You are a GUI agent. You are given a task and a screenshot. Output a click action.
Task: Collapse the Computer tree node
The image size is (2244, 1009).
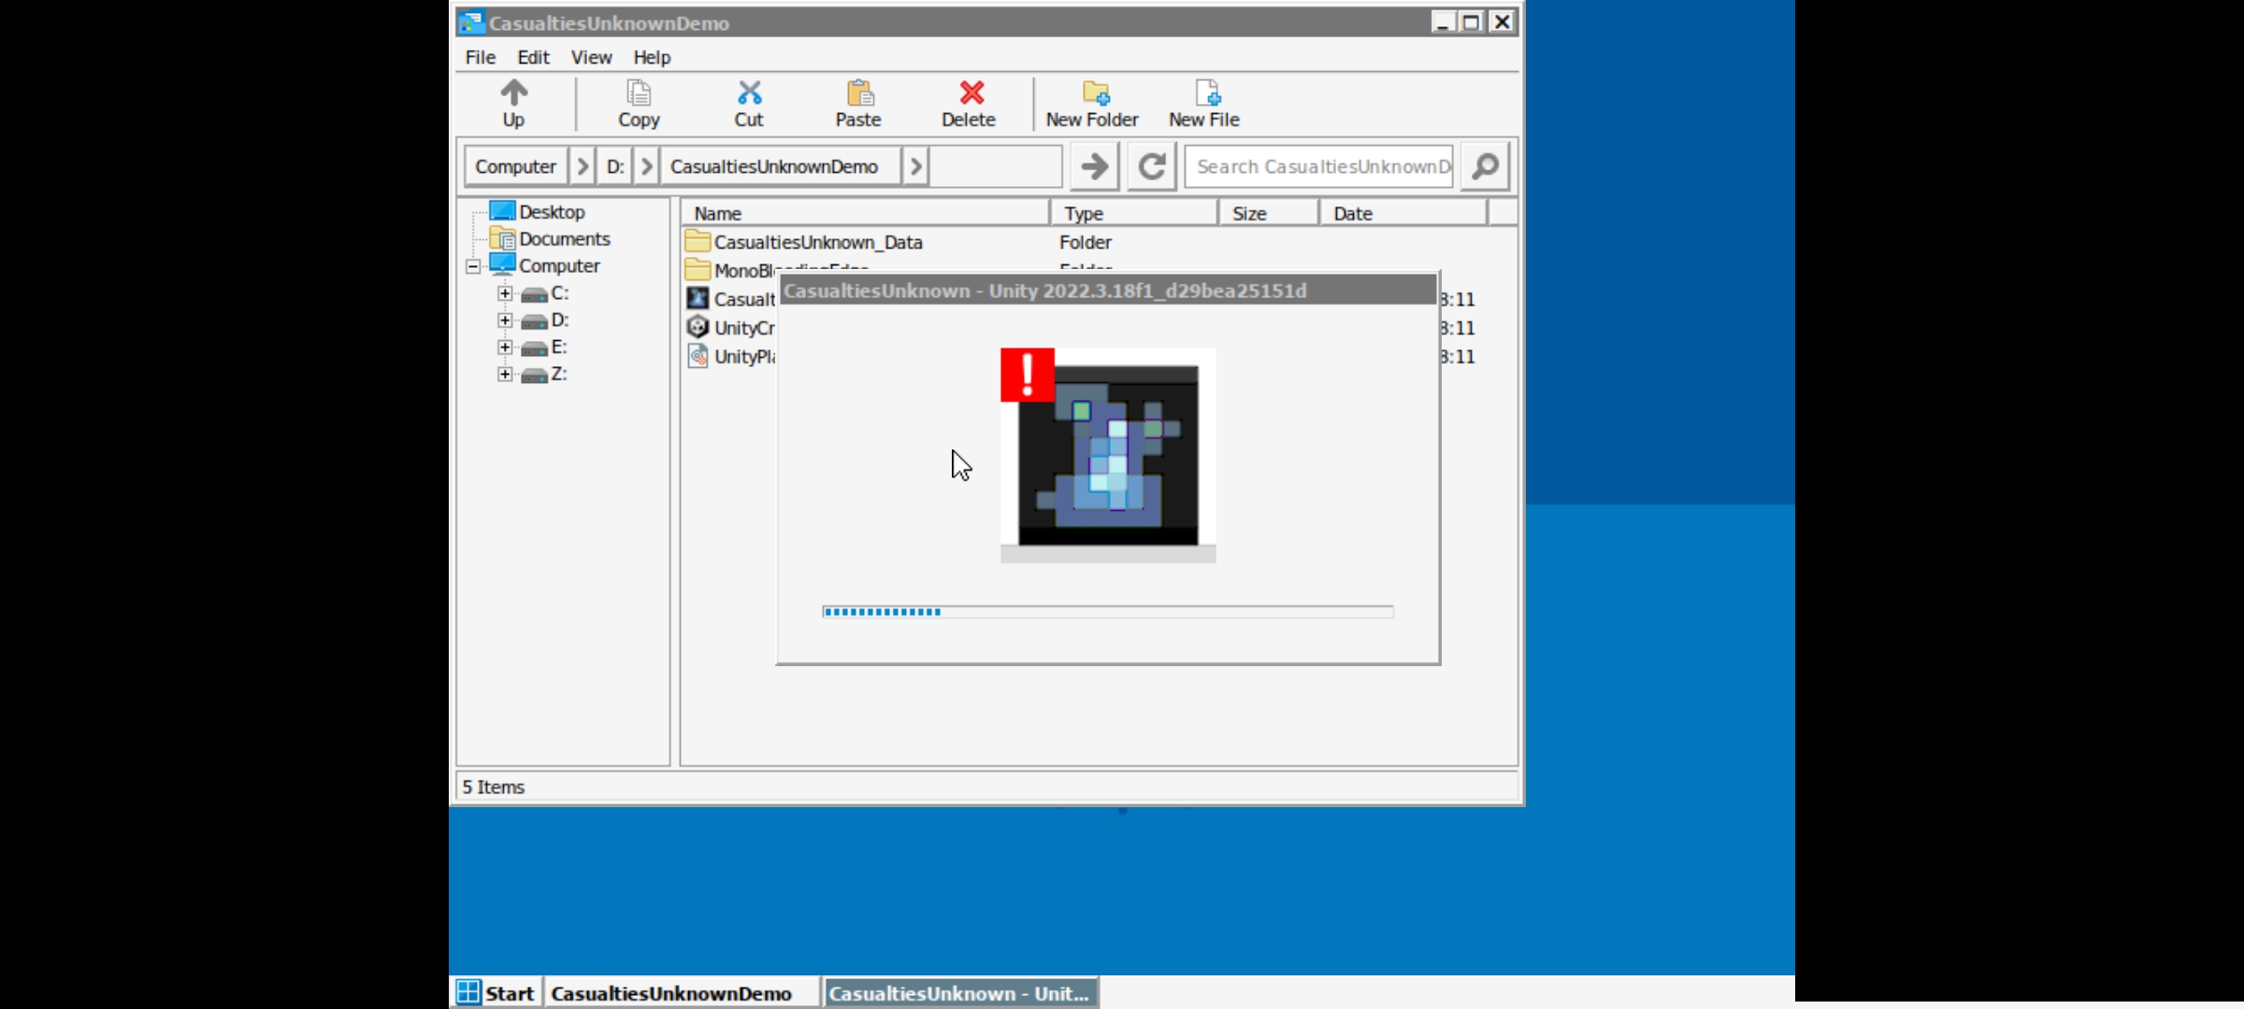(473, 266)
